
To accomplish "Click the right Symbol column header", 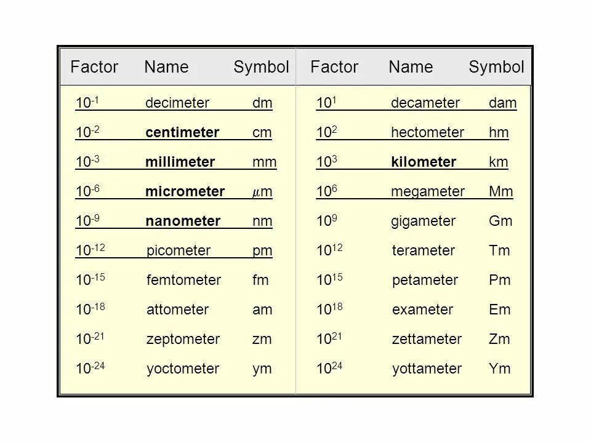I will [x=496, y=67].
